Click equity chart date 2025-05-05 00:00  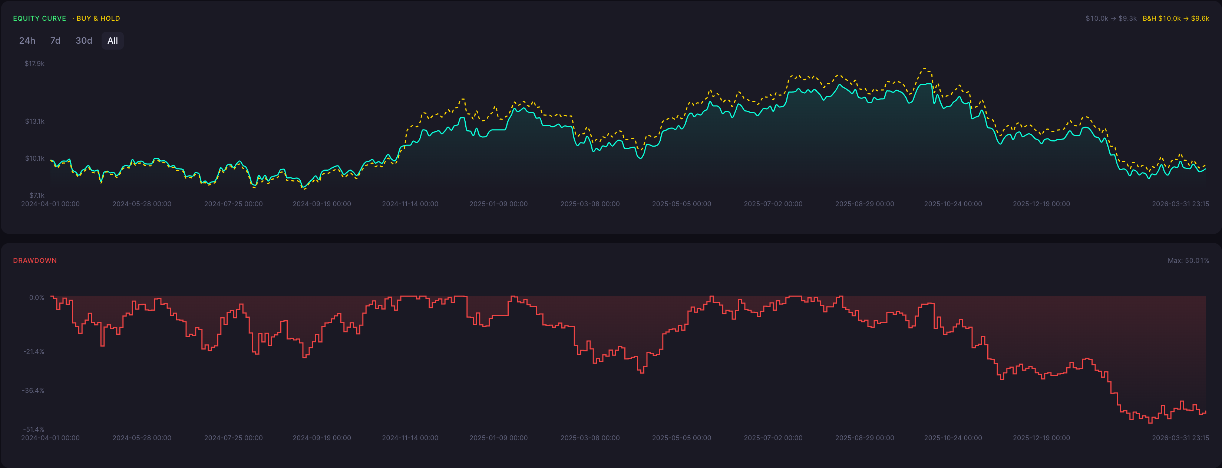[x=682, y=204]
